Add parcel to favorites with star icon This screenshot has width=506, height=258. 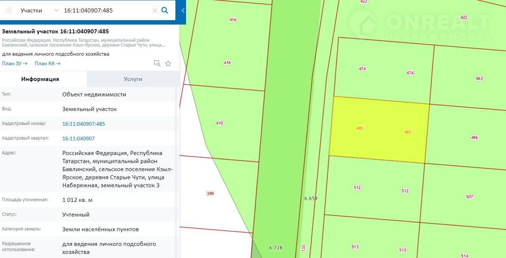168,63
